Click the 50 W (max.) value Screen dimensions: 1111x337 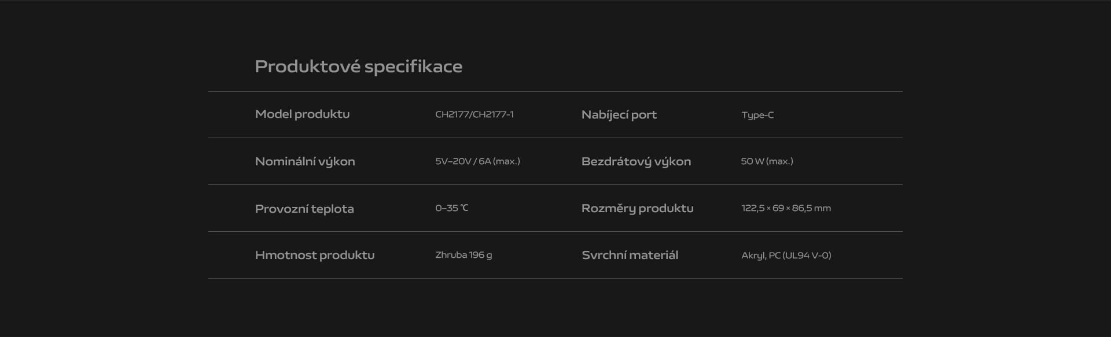coord(767,161)
